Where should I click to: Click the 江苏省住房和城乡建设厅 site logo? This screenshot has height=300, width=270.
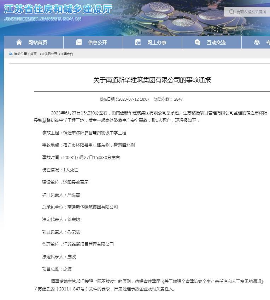click(58, 9)
